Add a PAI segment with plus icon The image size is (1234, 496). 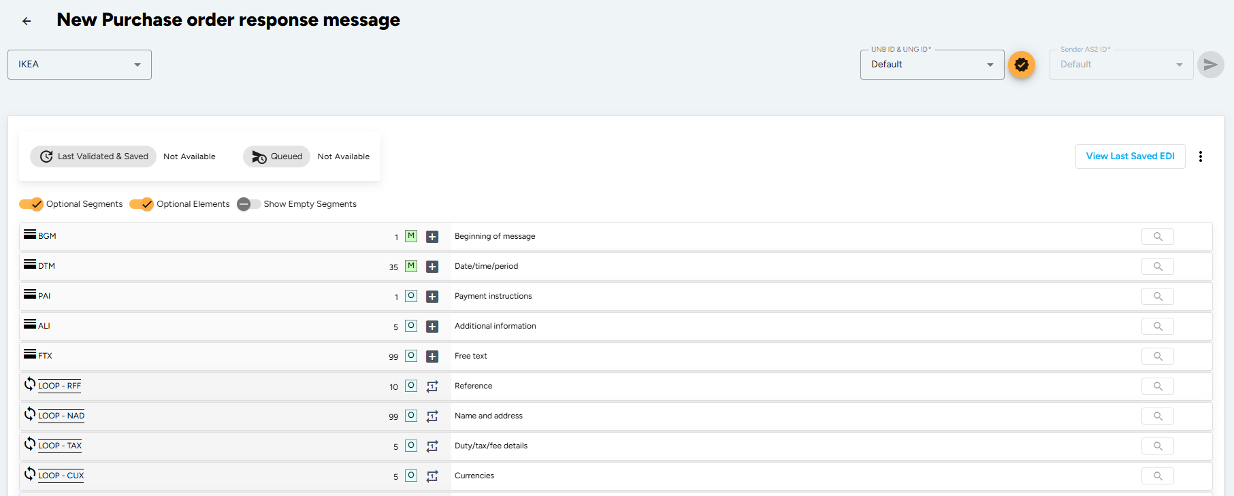click(432, 297)
